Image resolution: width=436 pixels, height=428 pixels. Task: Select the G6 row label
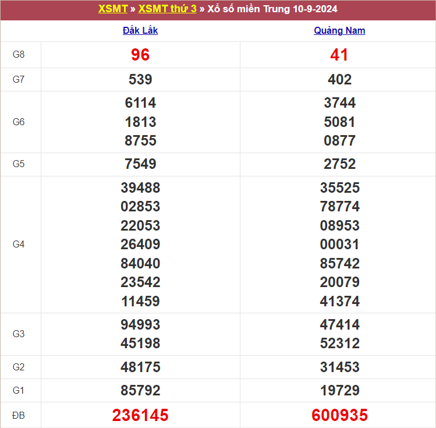coord(19,122)
